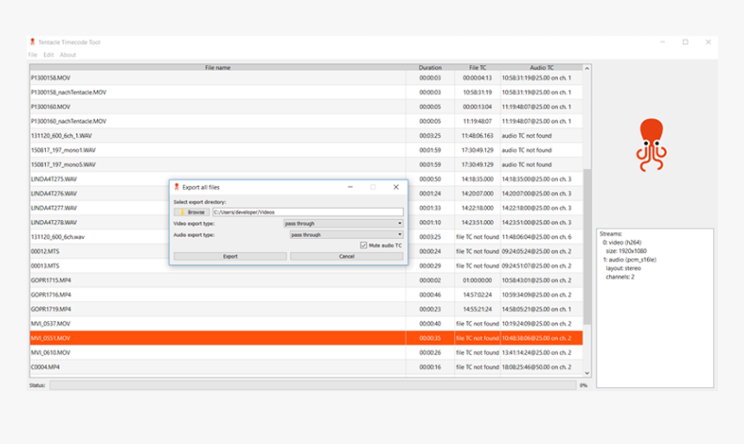This screenshot has width=744, height=444.
Task: Click the Cancel button in dialog
Action: tap(346, 256)
